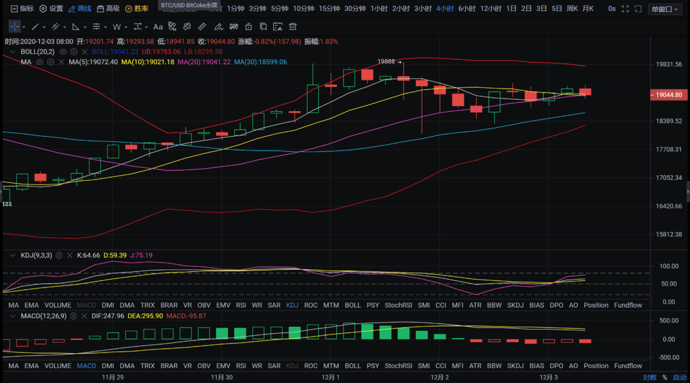This screenshot has height=383, width=690.
Task: Open the 指标 indicators menu
Action: [22, 9]
